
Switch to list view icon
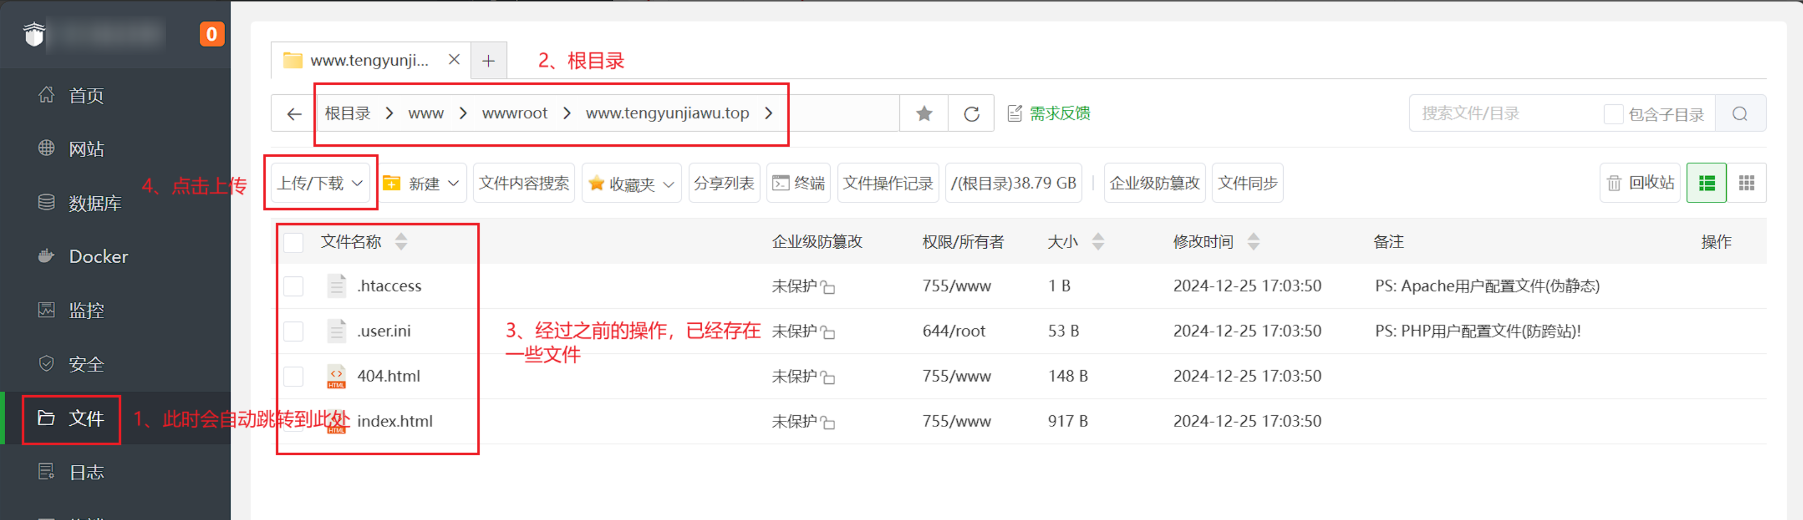tap(1707, 183)
